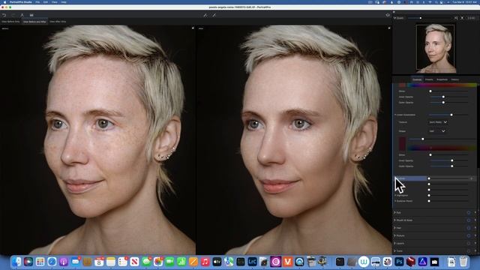Select the View Before Only tab
This screenshot has width=480, height=270.
tap(10, 22)
